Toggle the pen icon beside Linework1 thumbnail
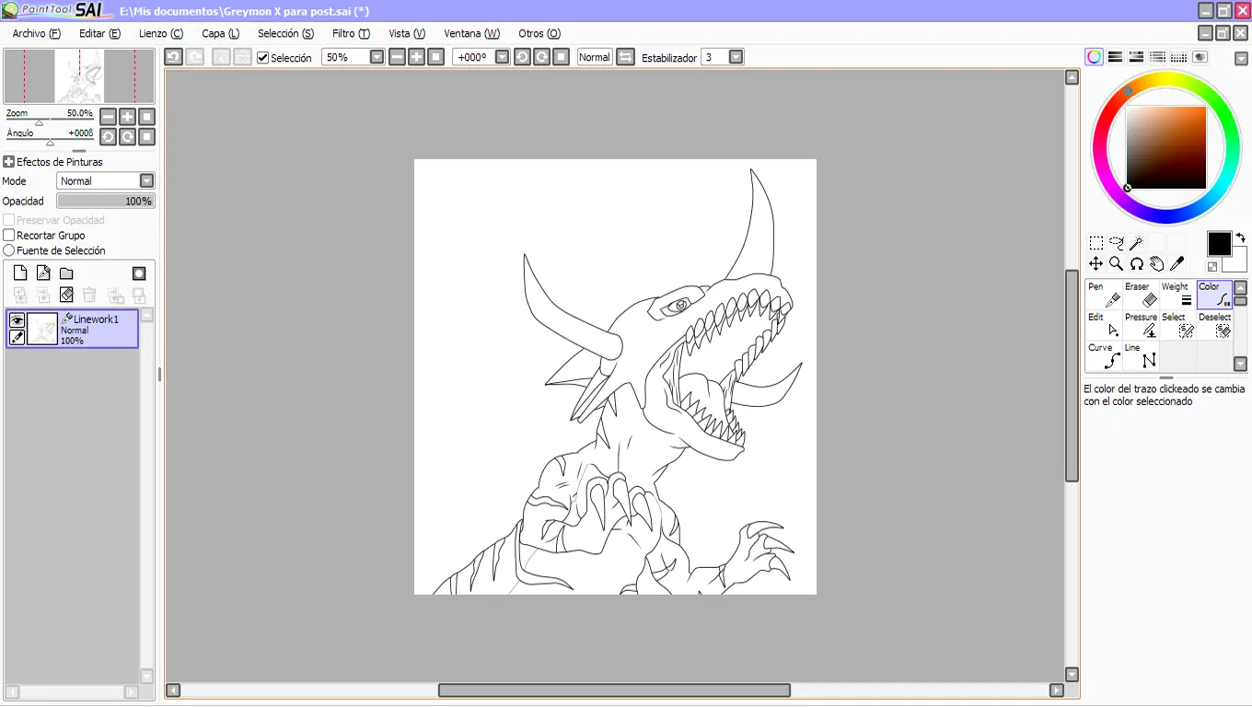The width and height of the screenshot is (1252, 707). coord(17,337)
